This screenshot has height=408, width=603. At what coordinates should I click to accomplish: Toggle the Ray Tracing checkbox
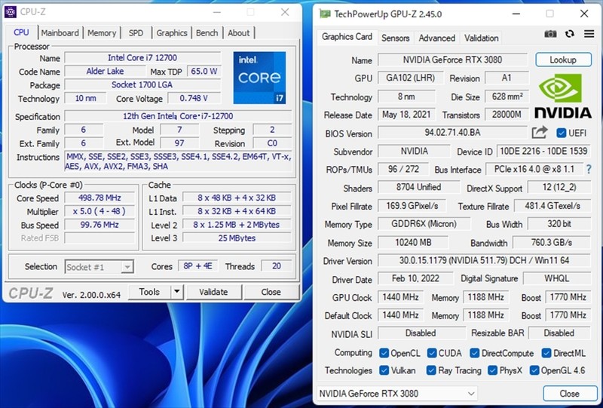click(431, 370)
